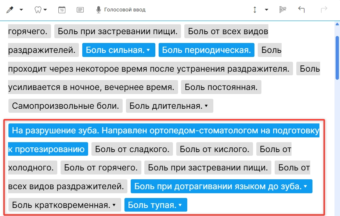This screenshot has width=340, height=216.
Task: Toggle off the 'Боль периодическая.' tag
Action: 206,50
